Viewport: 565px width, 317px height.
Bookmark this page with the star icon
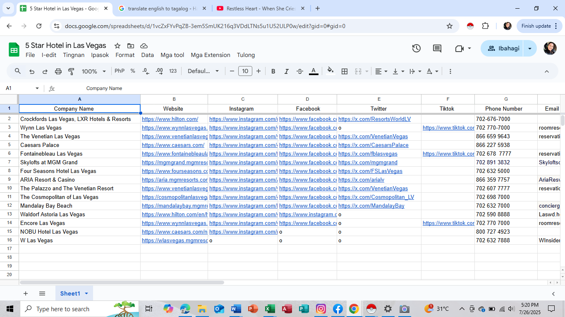450,26
